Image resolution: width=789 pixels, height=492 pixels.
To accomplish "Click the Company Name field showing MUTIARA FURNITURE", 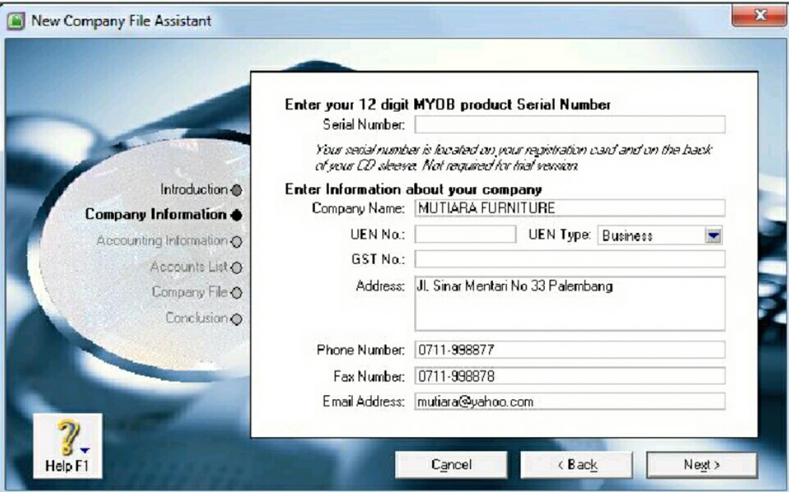I will (x=570, y=209).
